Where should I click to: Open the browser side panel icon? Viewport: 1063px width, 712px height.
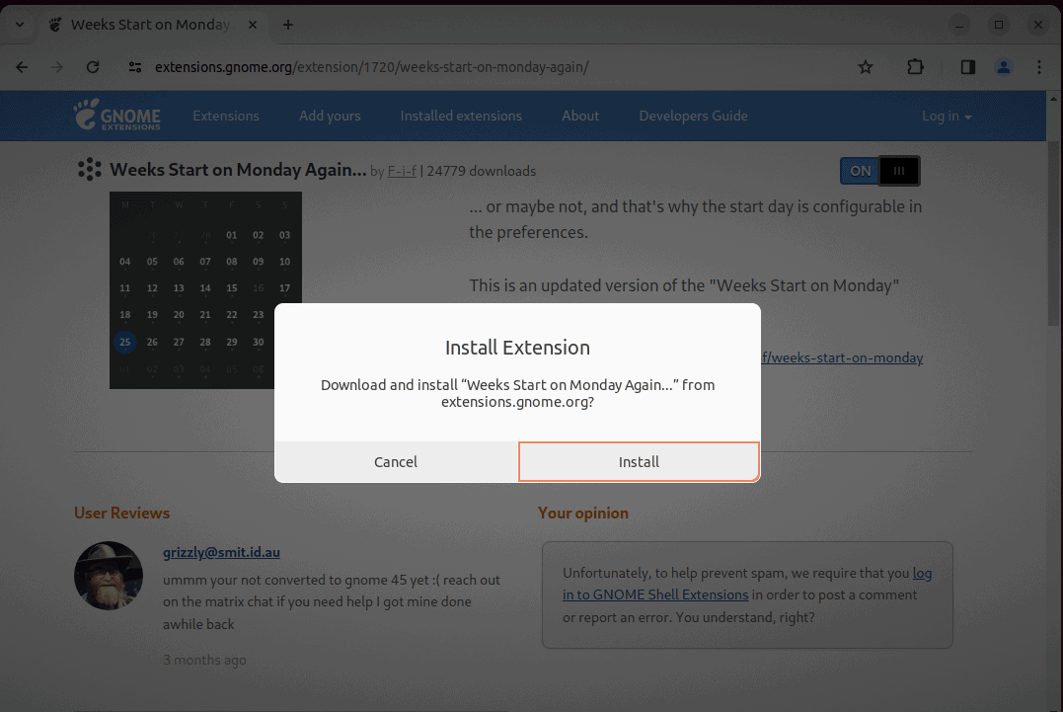click(x=967, y=67)
